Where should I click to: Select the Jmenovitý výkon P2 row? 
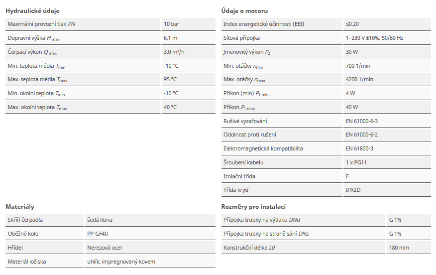tap(326, 52)
